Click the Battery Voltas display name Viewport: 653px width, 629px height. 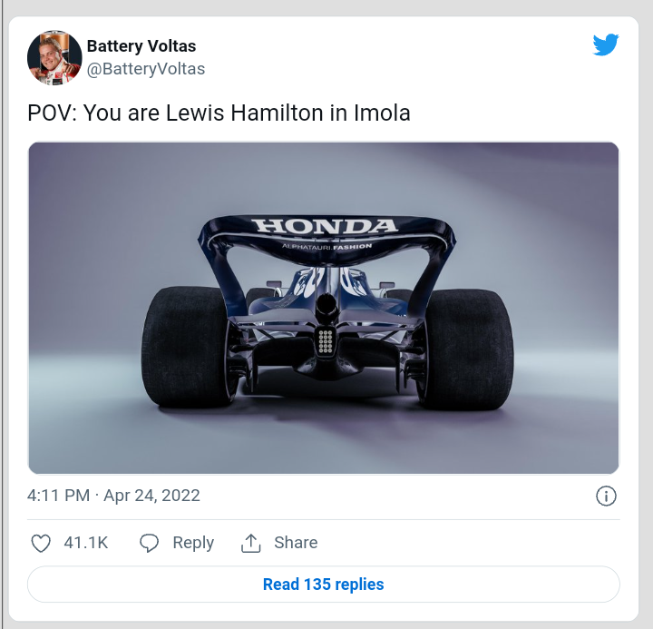pyautogui.click(x=141, y=46)
